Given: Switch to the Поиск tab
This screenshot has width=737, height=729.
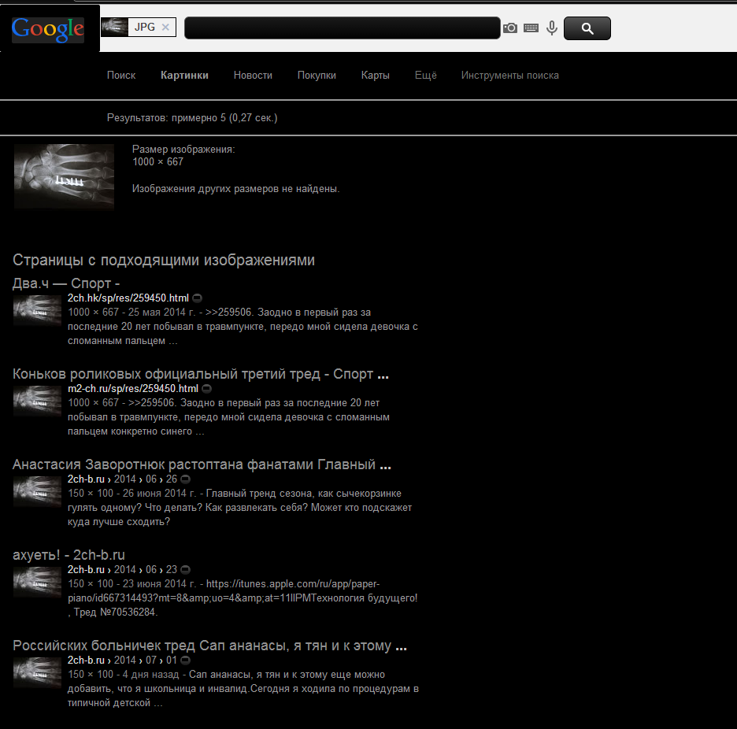Looking at the screenshot, I should (121, 76).
